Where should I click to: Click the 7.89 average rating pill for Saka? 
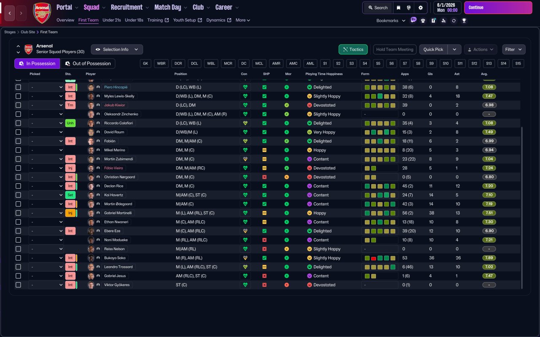click(x=489, y=258)
